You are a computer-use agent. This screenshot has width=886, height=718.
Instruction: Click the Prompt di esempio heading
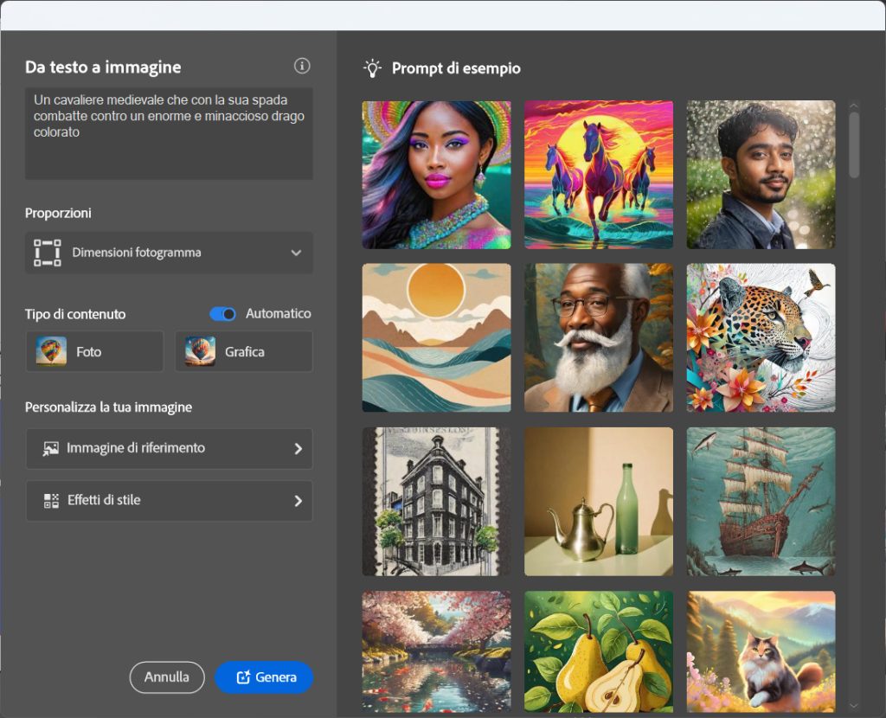(x=456, y=68)
